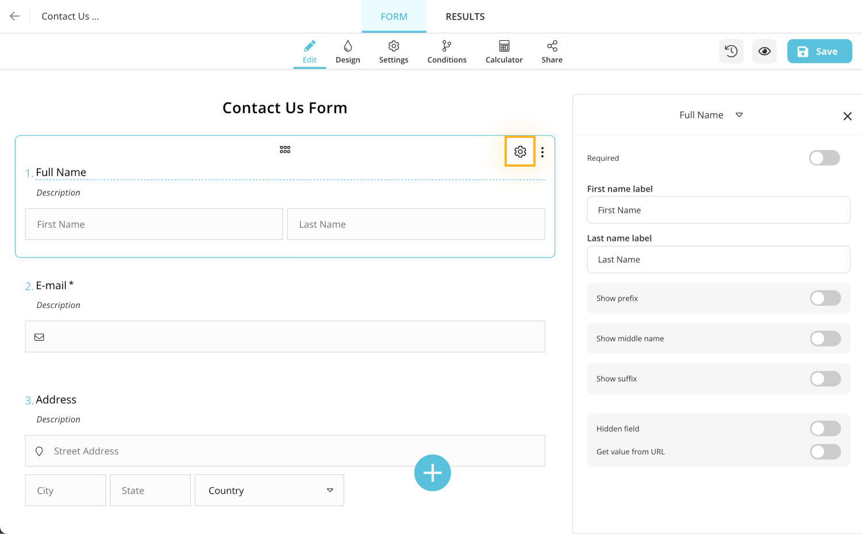Close the Full Name settings panel

847,116
